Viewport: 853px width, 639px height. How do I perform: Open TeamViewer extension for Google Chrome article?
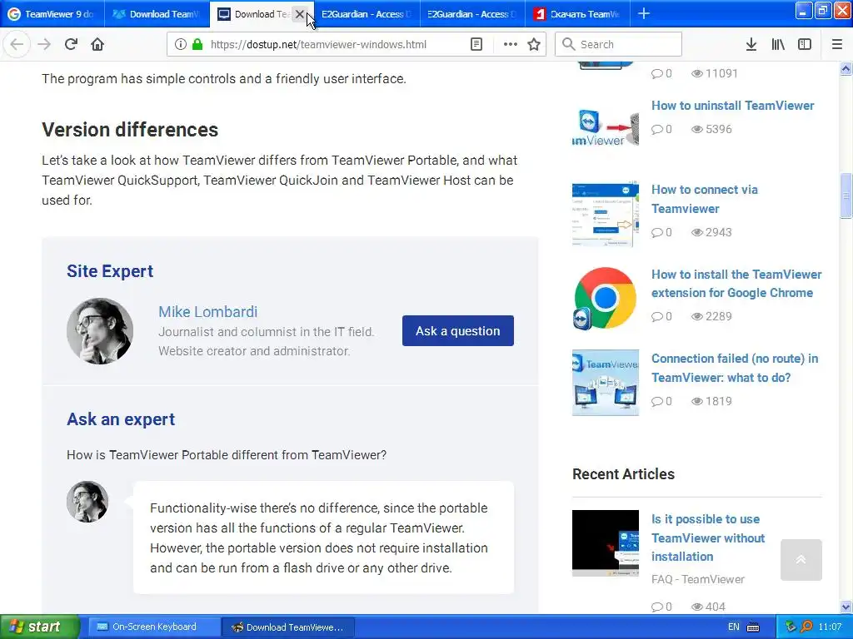click(x=736, y=284)
